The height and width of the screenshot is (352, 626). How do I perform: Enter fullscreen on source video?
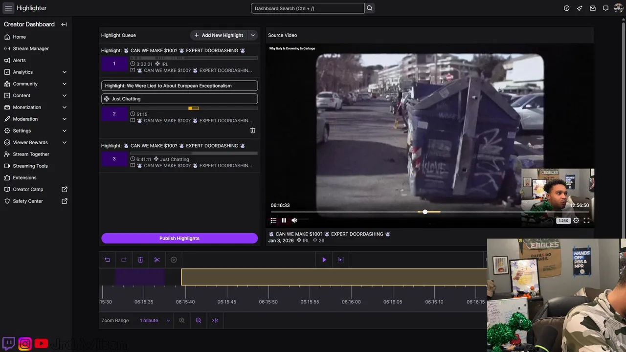pyautogui.click(x=586, y=220)
